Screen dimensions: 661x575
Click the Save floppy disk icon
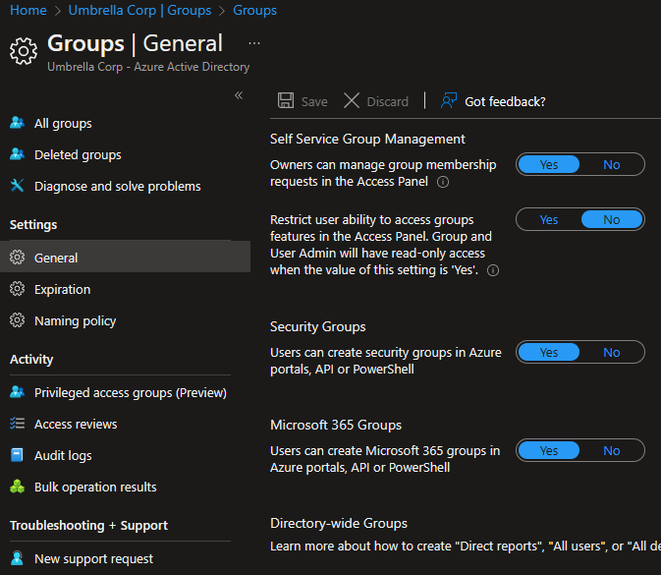click(x=286, y=101)
